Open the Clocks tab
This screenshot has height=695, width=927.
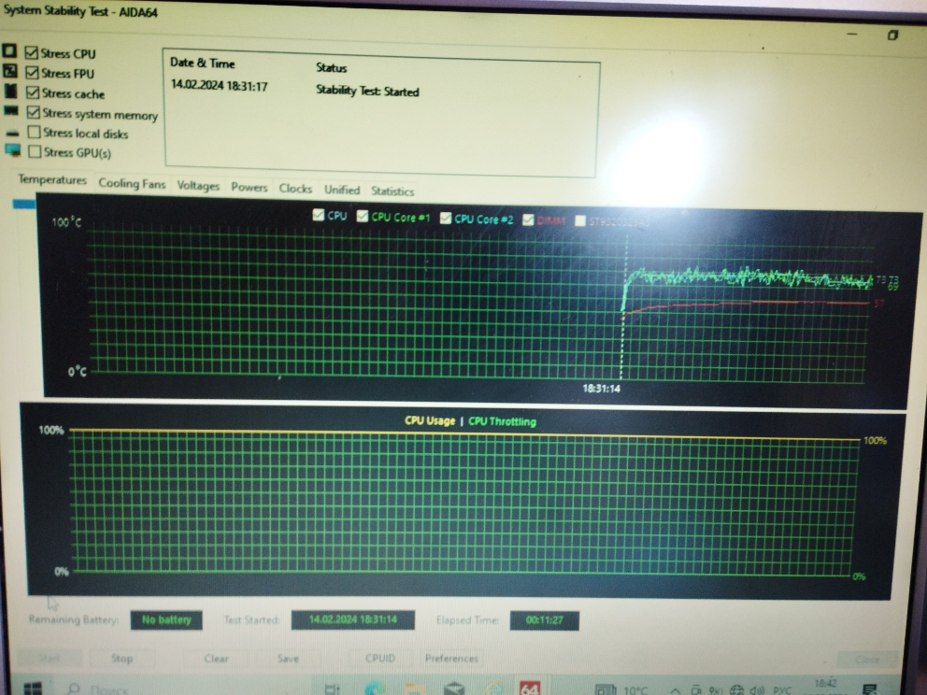pyautogui.click(x=295, y=189)
